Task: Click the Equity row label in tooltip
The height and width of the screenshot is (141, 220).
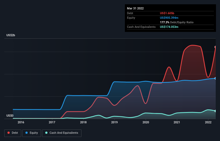Action: coord(131,18)
